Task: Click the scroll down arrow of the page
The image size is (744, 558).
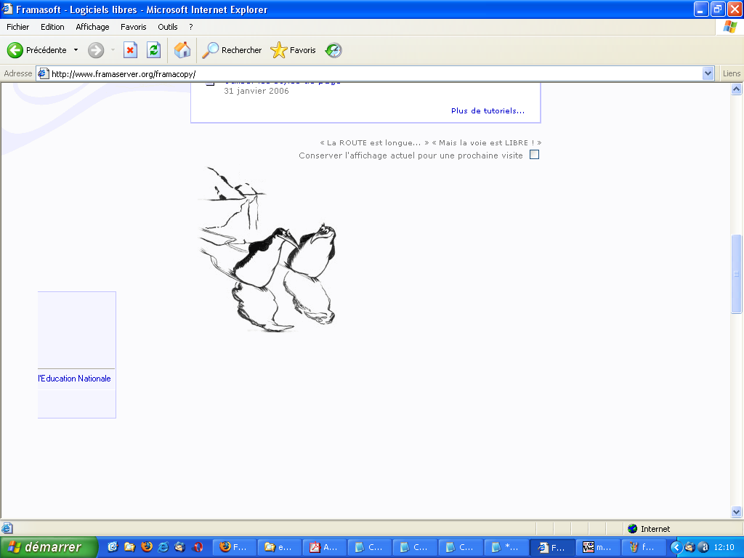Action: pos(737,511)
